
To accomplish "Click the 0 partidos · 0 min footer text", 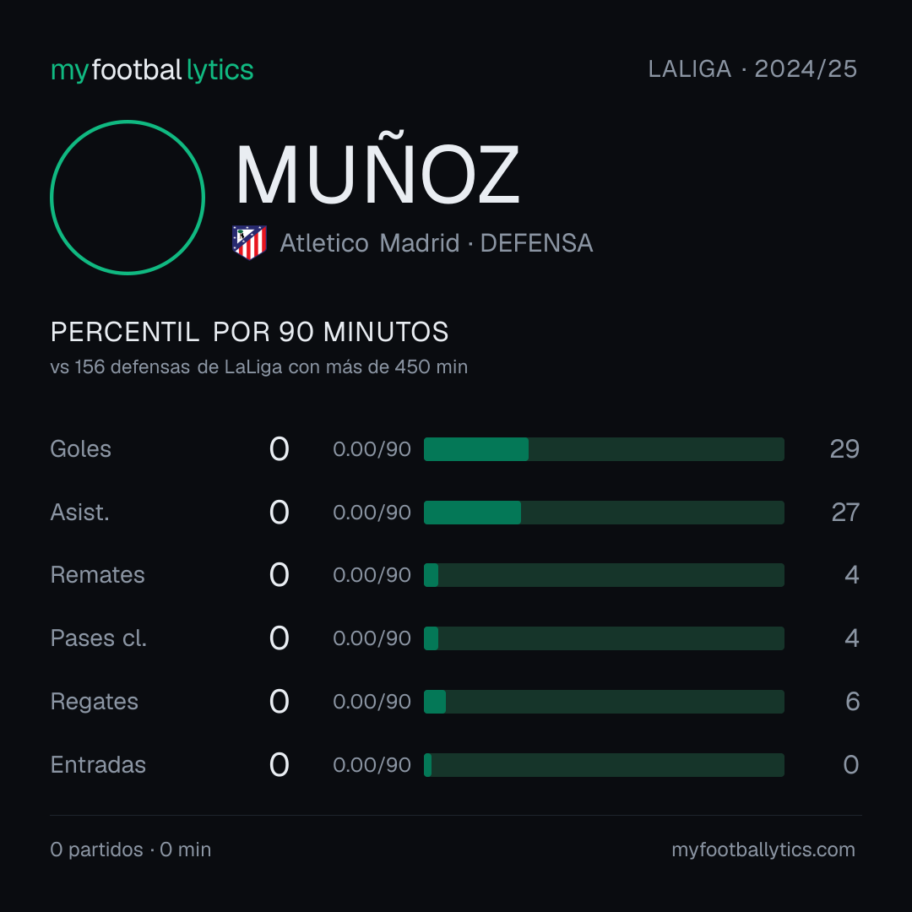I will (x=131, y=850).
